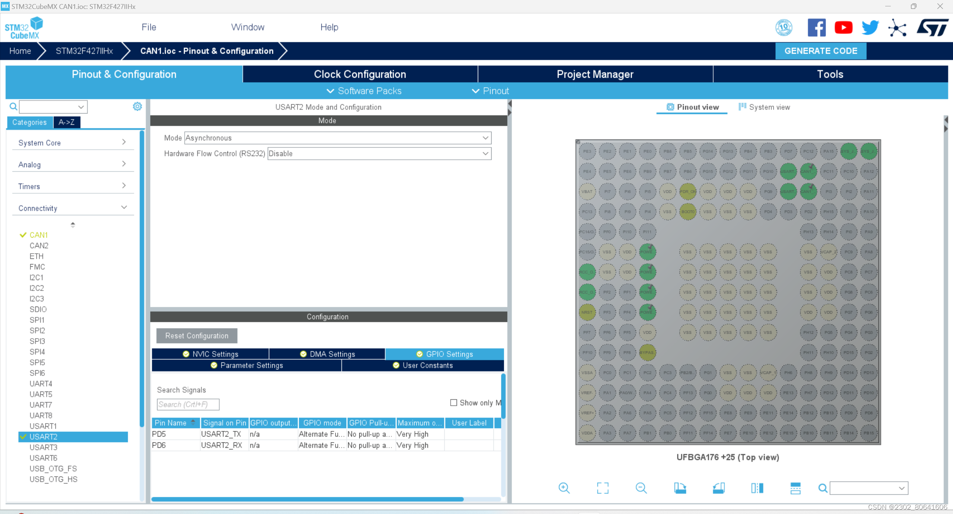
Task: Rotate chip view counter-clockwise
Action: tap(718, 488)
